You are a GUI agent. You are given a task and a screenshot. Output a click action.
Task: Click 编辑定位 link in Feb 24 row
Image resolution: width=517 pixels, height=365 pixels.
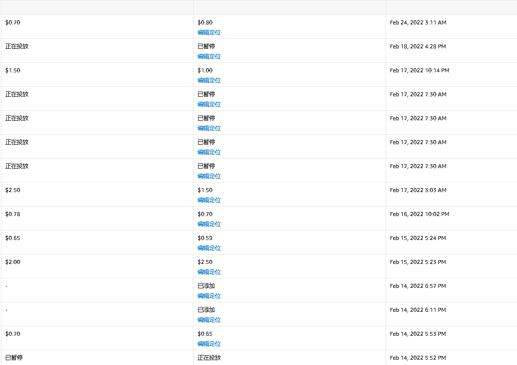pos(209,32)
